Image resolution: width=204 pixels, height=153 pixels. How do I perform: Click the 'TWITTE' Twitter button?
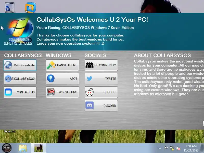point(101,79)
